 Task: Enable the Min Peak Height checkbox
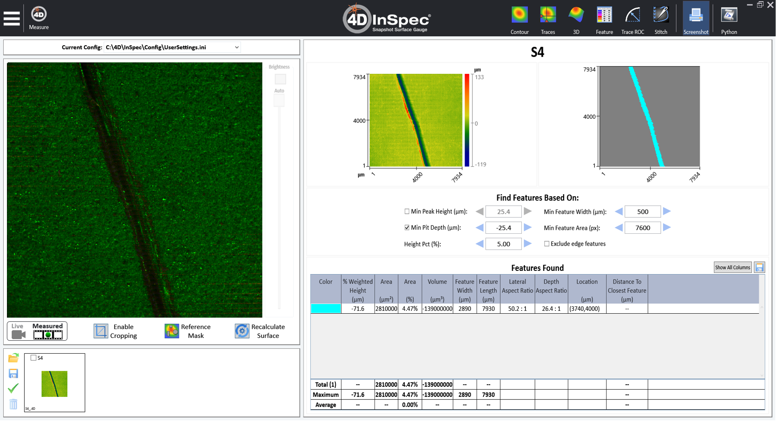click(407, 211)
